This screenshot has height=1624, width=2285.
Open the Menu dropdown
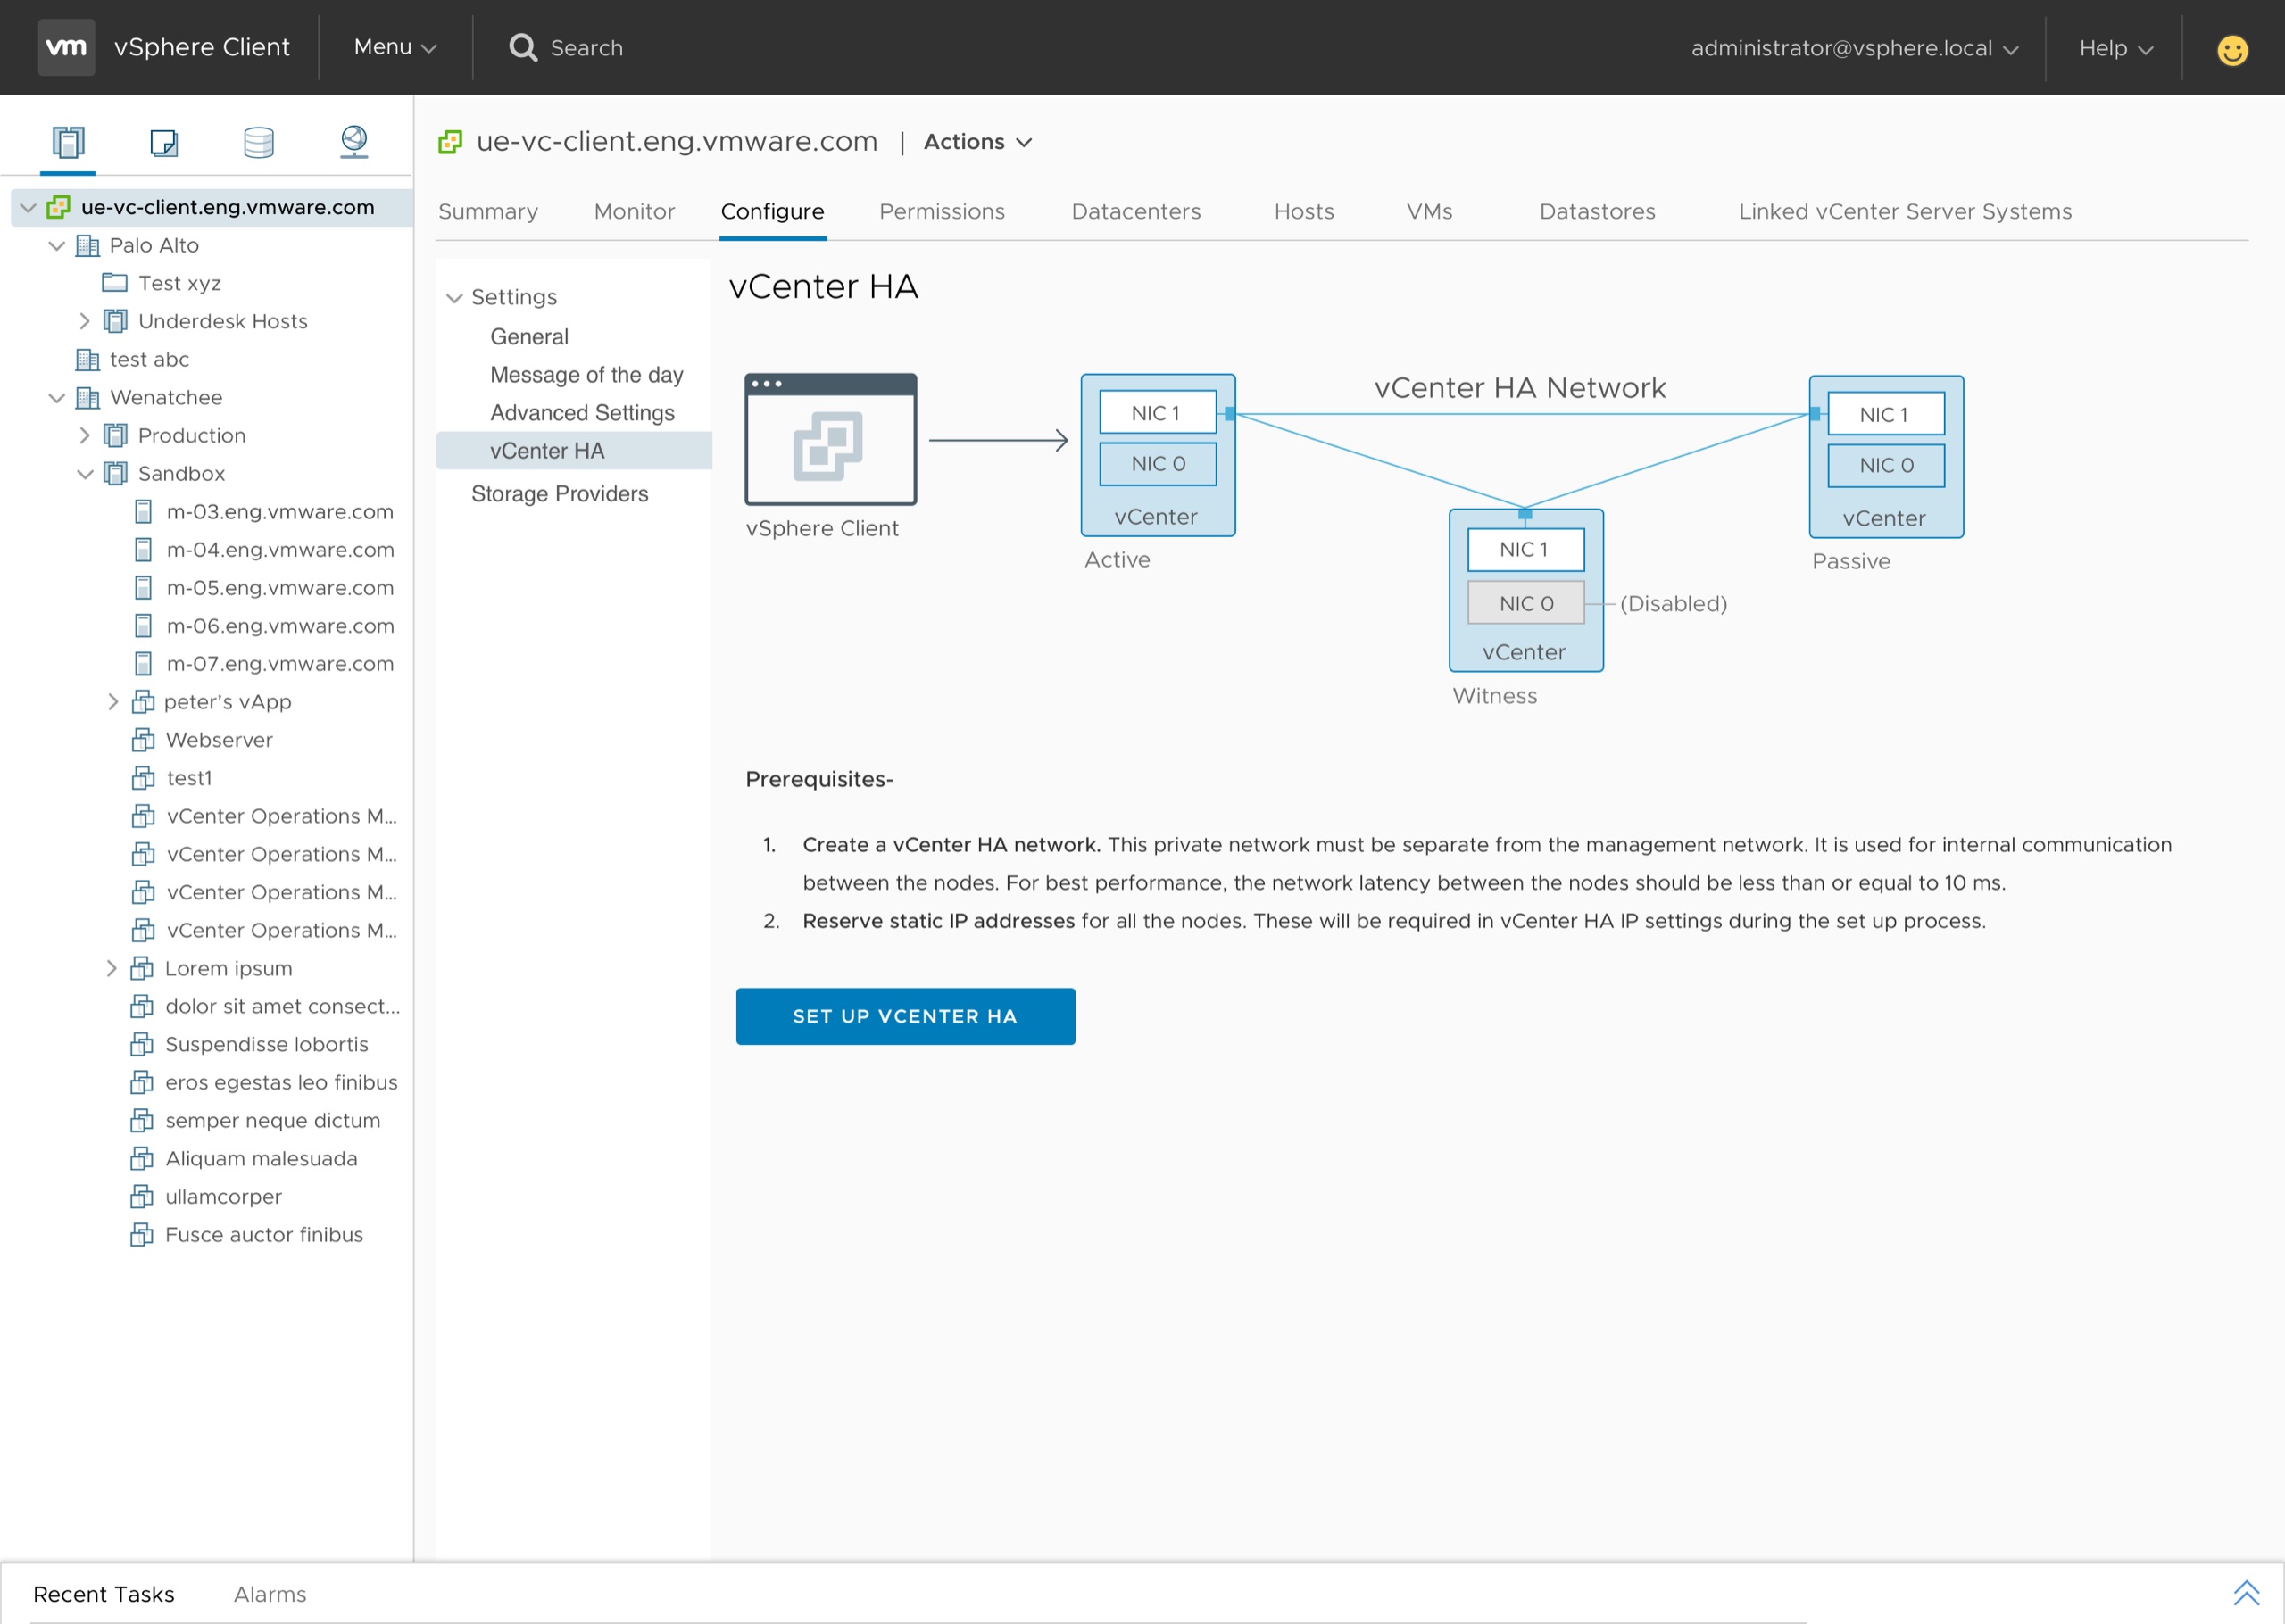[395, 47]
